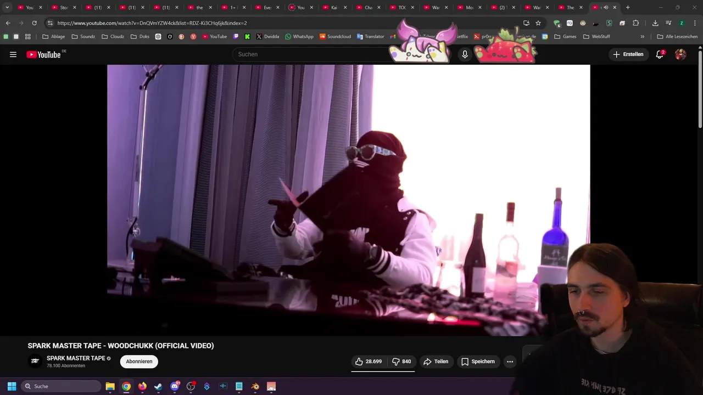Start voice search with the microphone

[465, 54]
